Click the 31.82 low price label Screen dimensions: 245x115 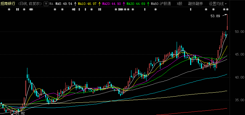point(20,113)
